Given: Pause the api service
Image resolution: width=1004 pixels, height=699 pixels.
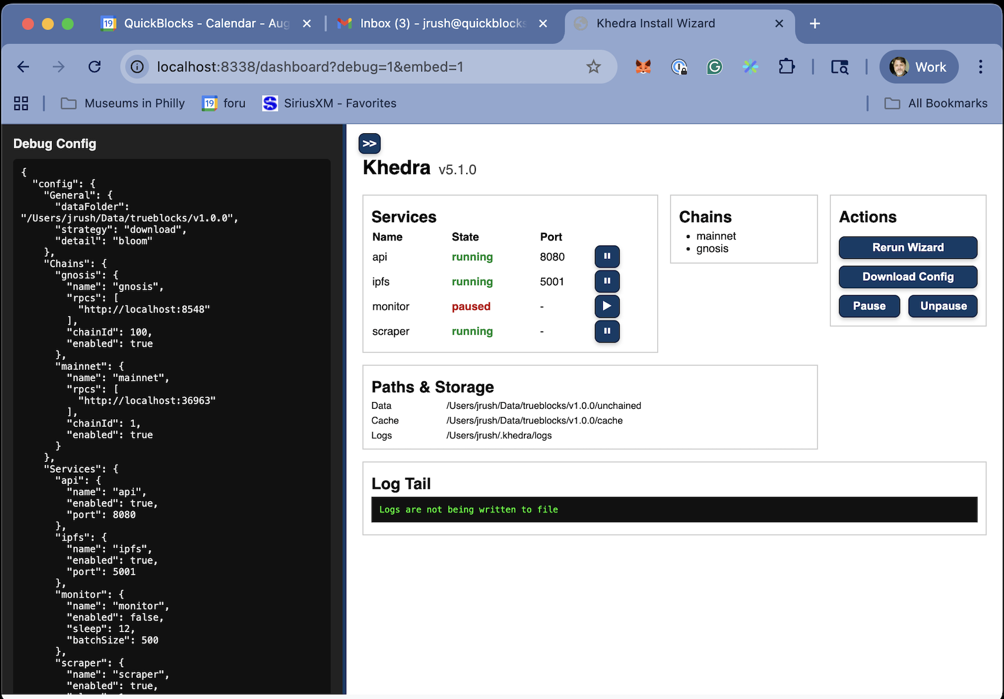Looking at the screenshot, I should point(607,257).
